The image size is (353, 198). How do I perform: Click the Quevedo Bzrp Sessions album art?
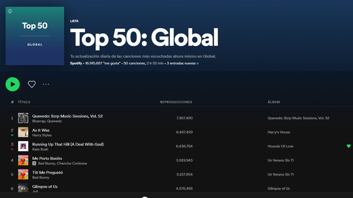[23, 118]
